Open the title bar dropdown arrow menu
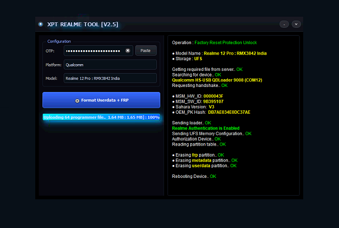Image resolution: width=339 pixels, height=228 pixels. (x=296, y=24)
